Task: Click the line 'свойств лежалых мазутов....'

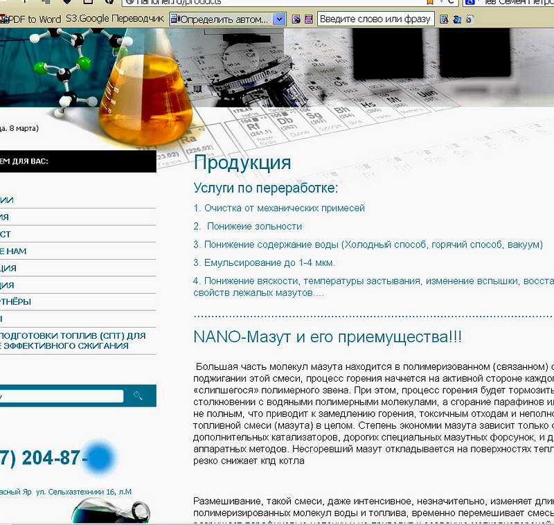Action: click(258, 293)
